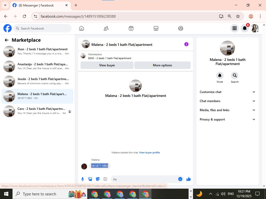Click the 5618711892 message bubble
Screen dimensions: 266x199
click(99, 166)
